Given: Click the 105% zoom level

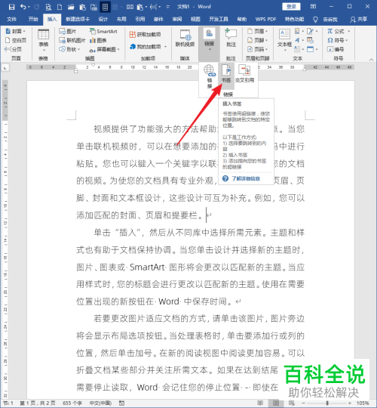Looking at the screenshot, I should 363,403.
